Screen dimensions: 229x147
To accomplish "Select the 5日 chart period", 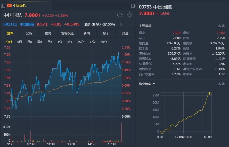I will coord(20,42).
